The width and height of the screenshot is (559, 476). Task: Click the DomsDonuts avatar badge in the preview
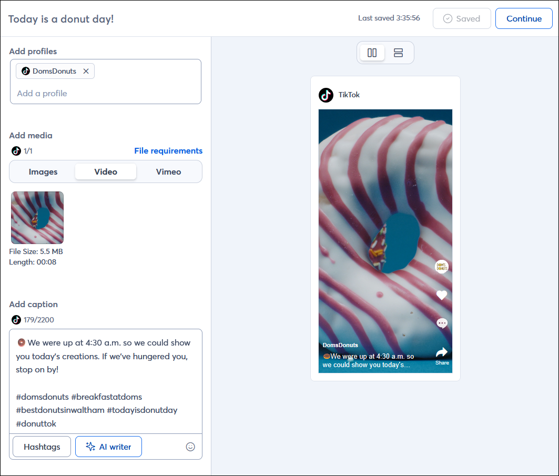(442, 267)
